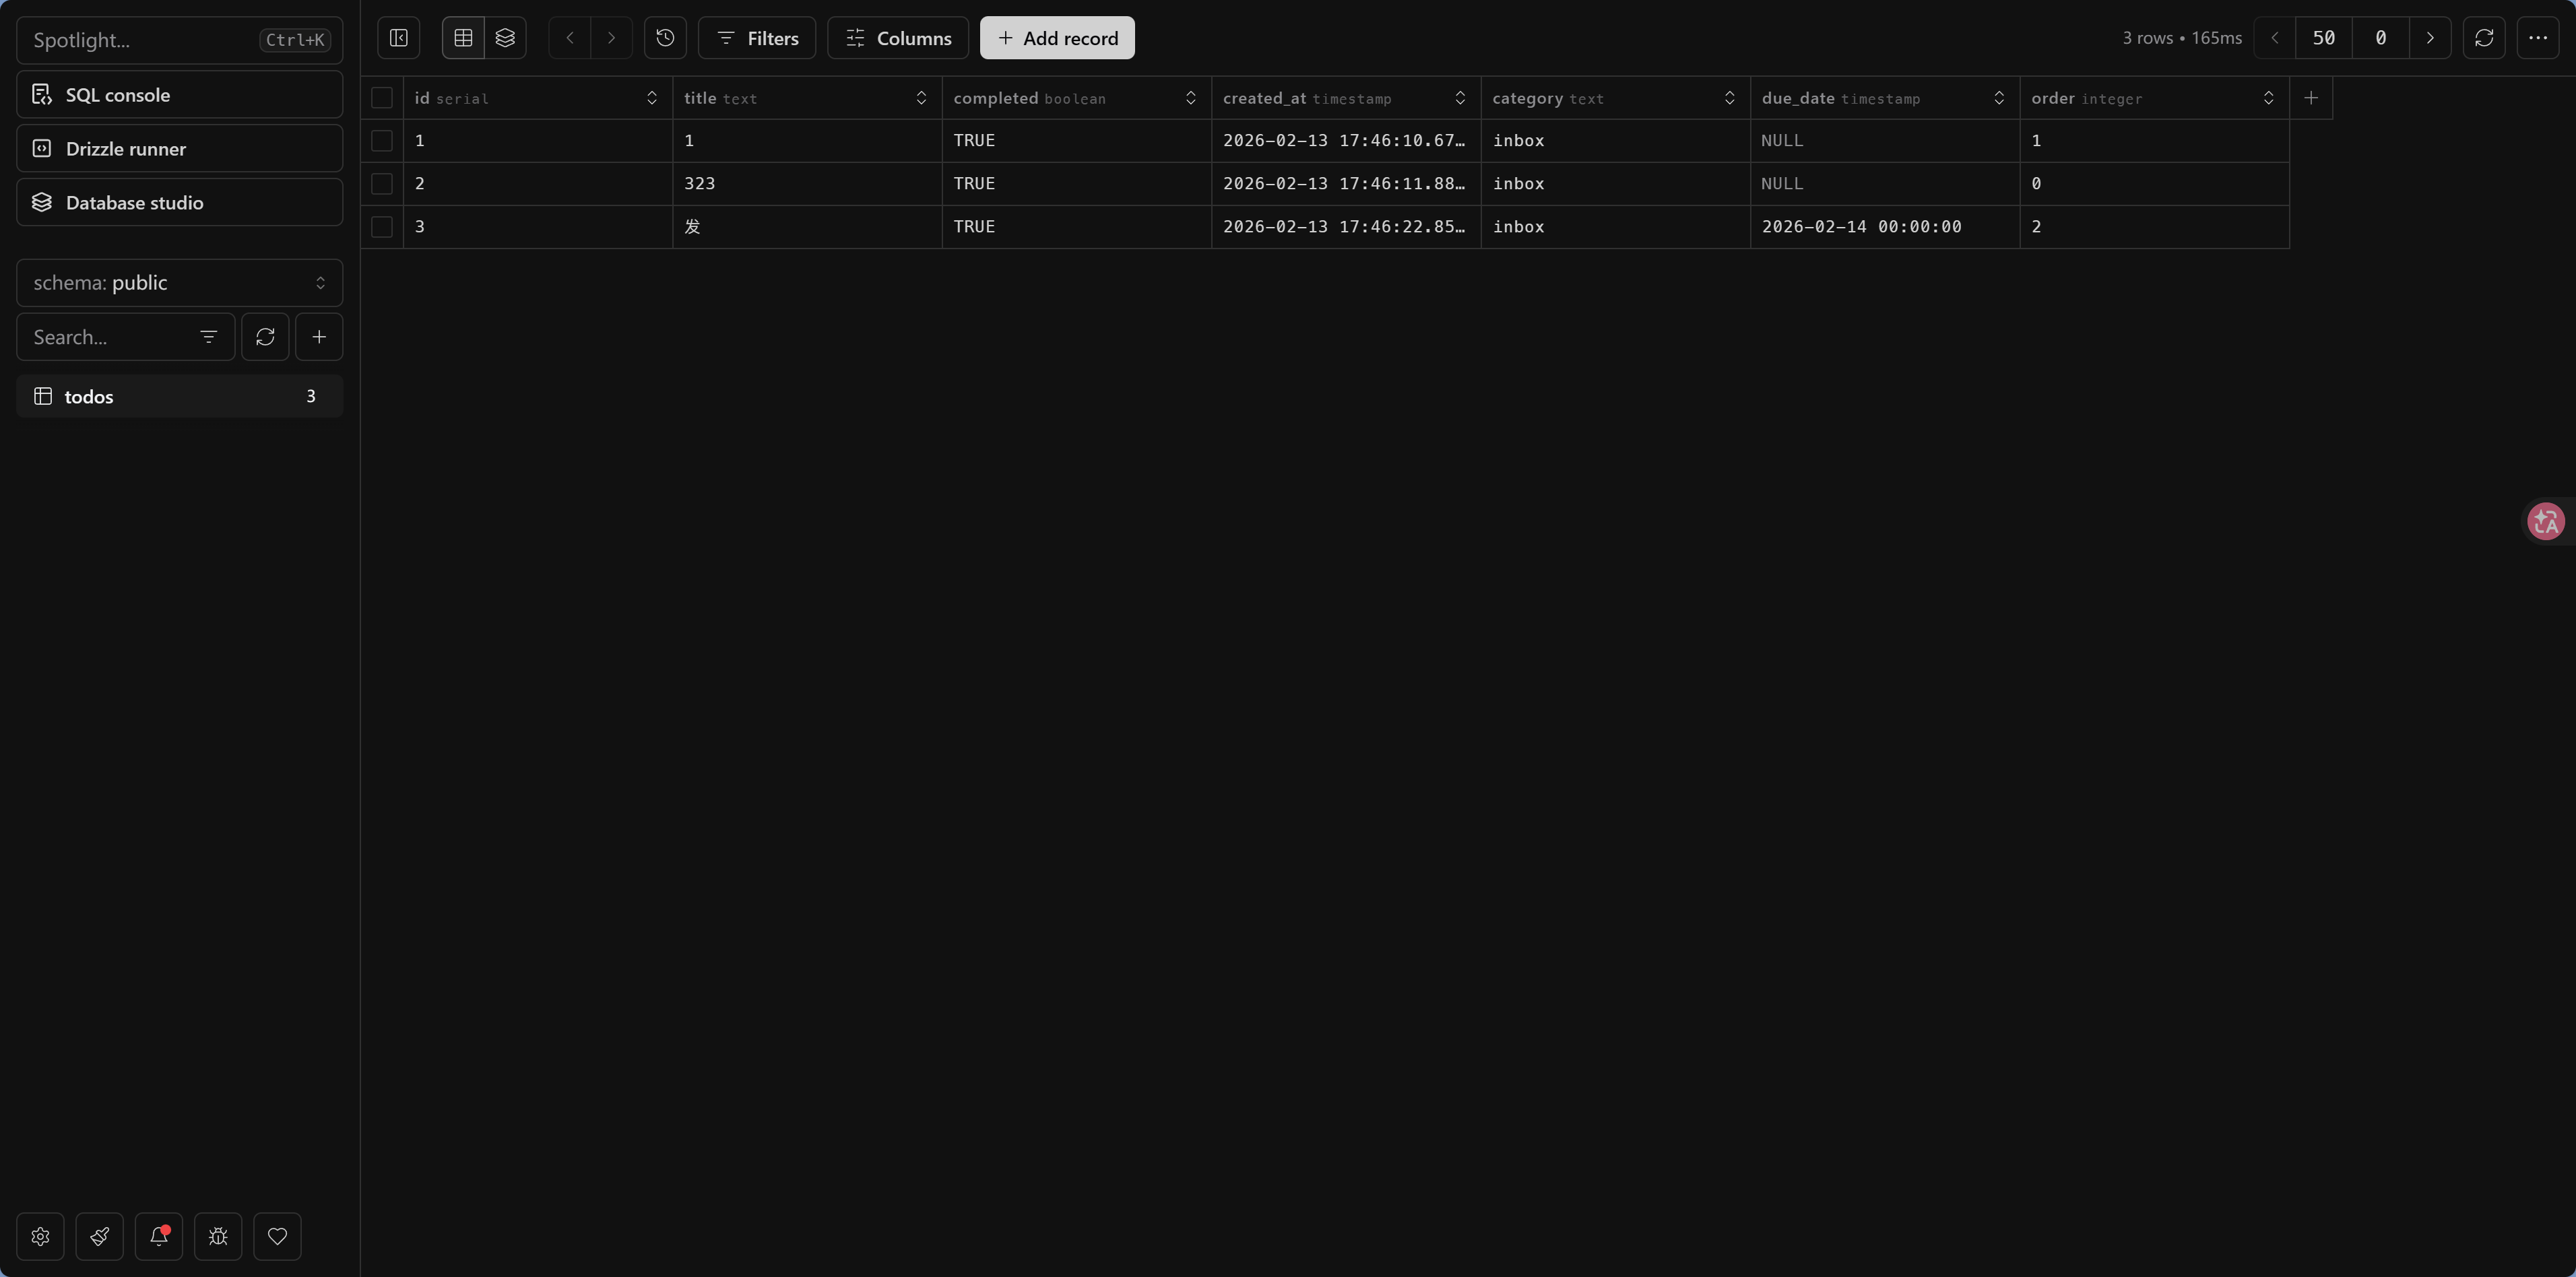Sort by the due_date column arrows
Screen dimensions: 2576x1277
1999,98
